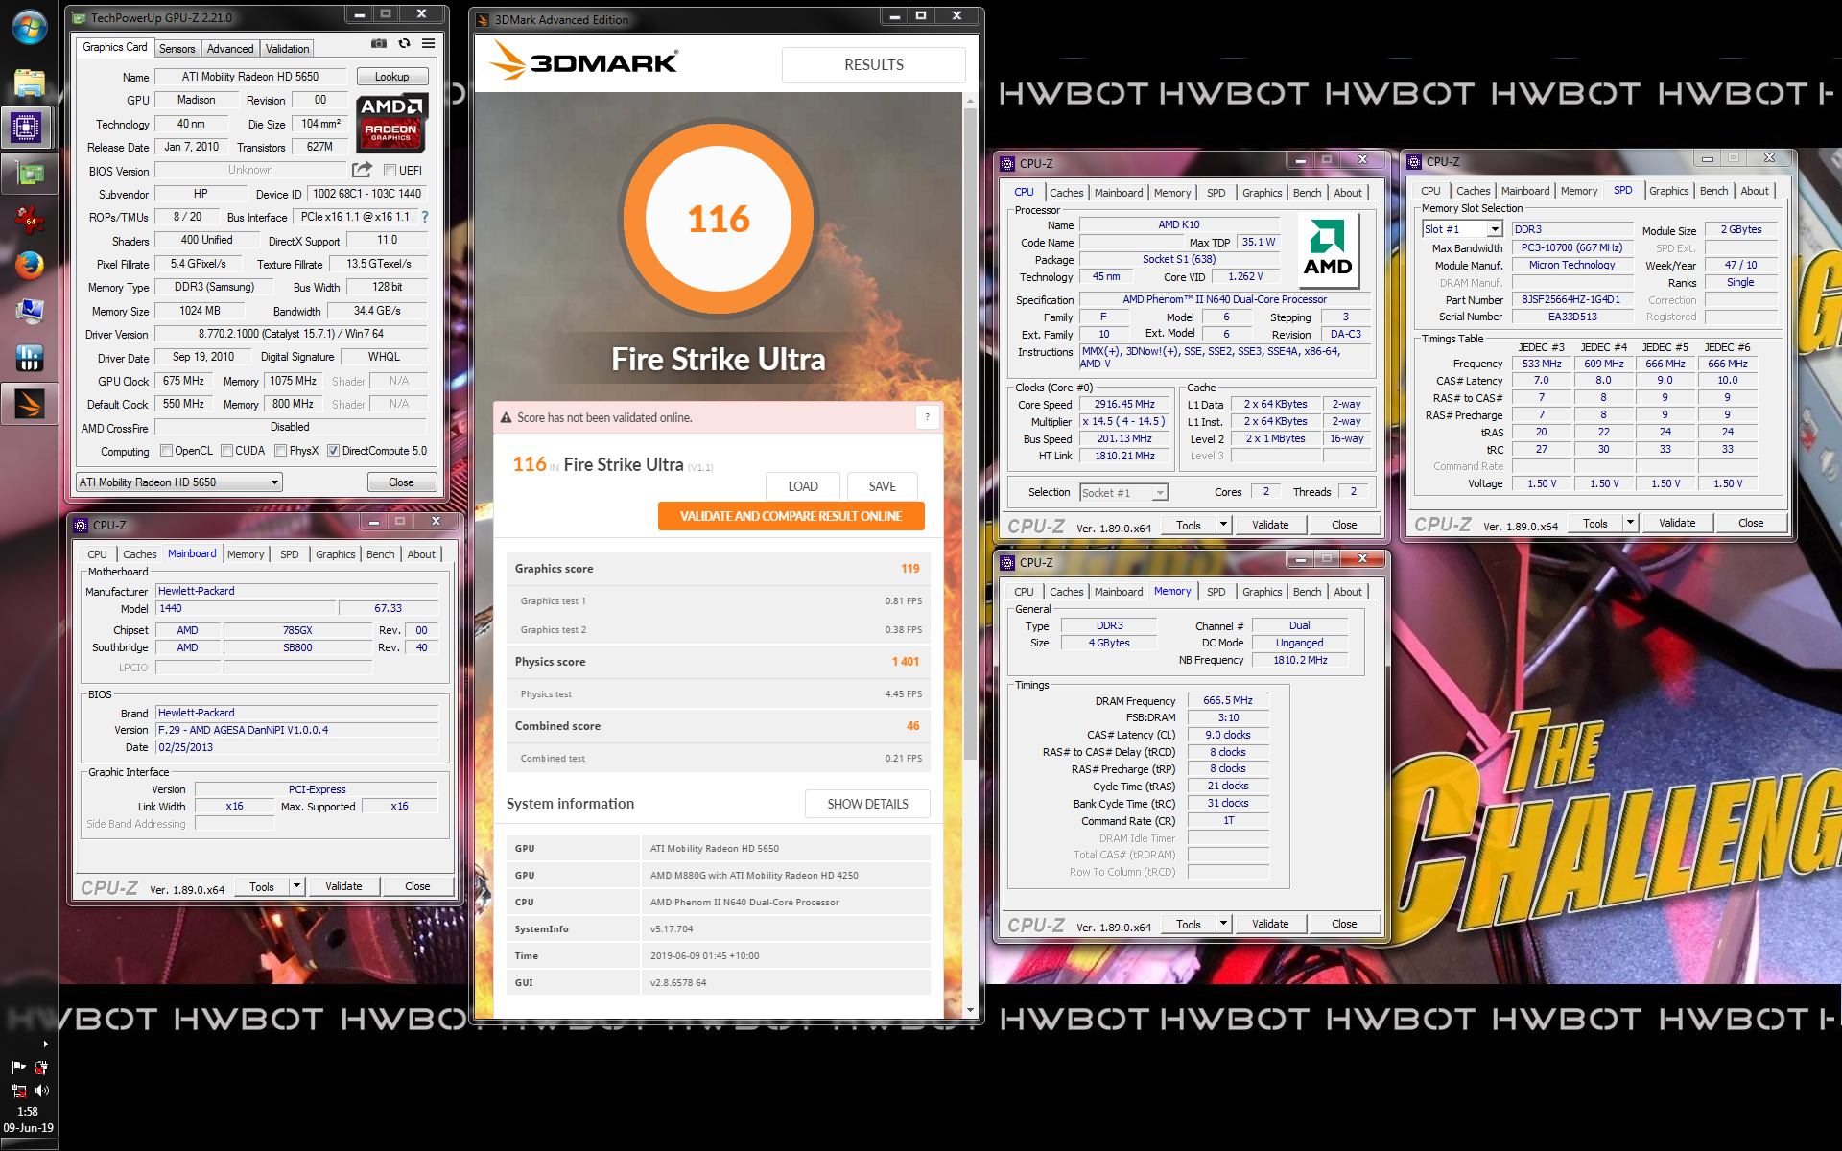
Task: Click the power plug tray icon
Action: 41,1067
